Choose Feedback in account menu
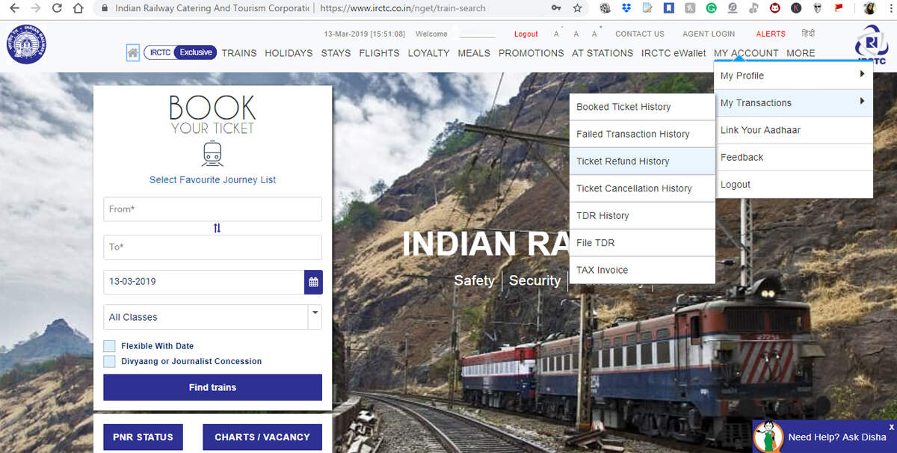 pyautogui.click(x=794, y=157)
